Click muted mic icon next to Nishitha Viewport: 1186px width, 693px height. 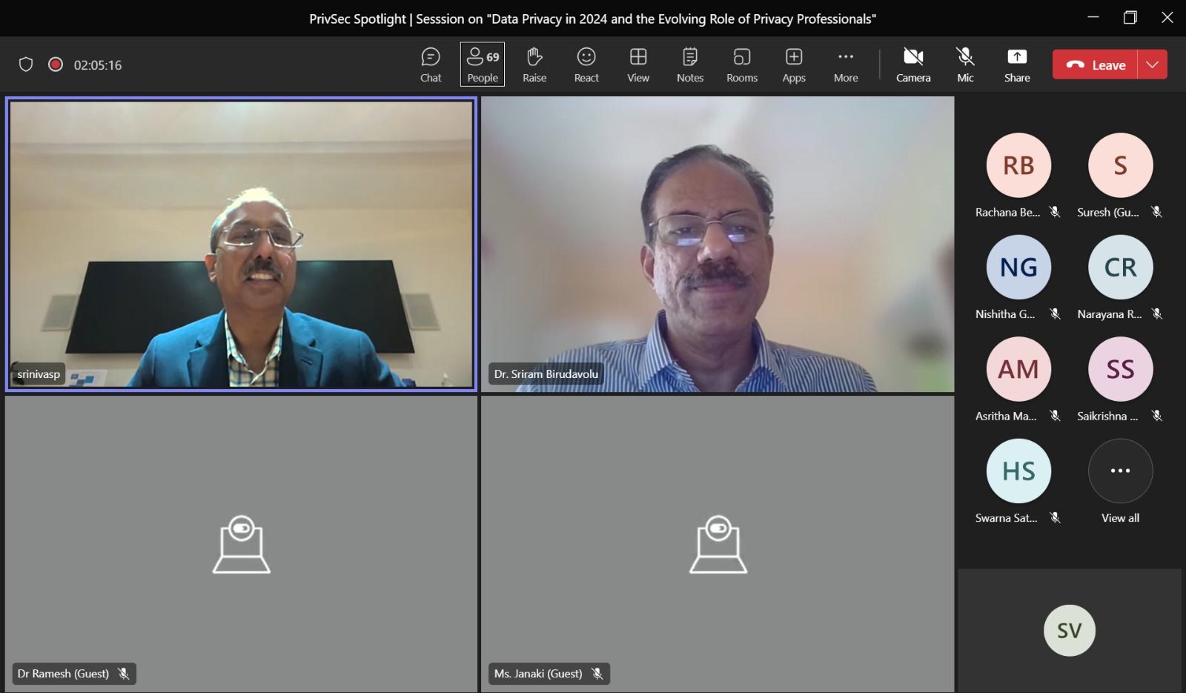point(1055,314)
